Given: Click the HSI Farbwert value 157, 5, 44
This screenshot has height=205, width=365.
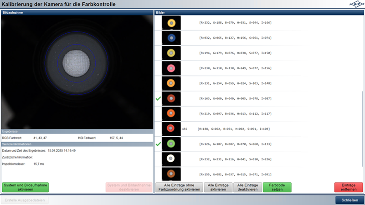Looking at the screenshot, I should pyautogui.click(x=116, y=138).
